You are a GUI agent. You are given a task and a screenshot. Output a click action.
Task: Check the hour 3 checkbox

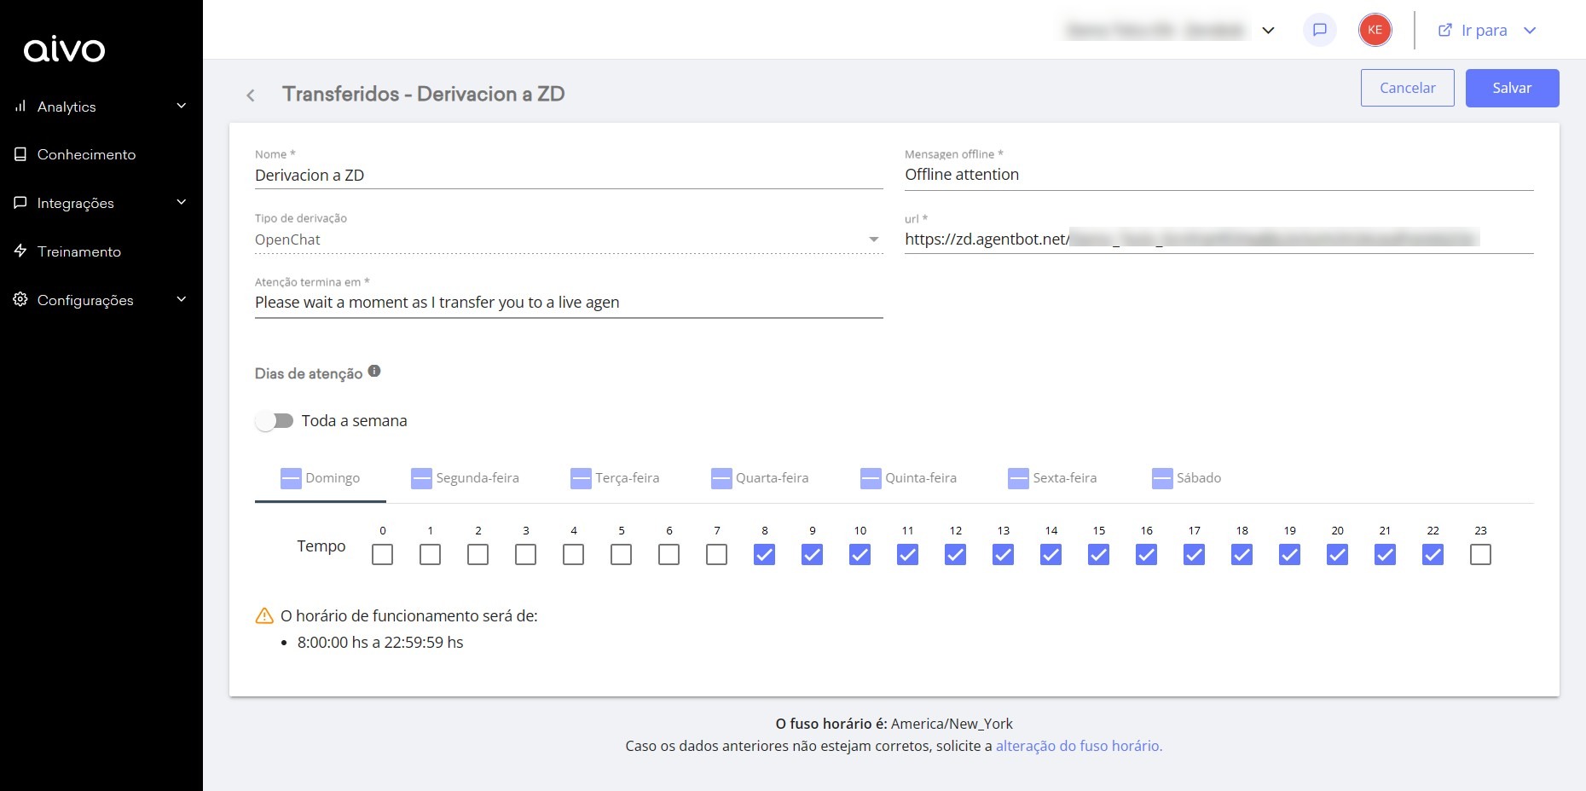pos(526,555)
